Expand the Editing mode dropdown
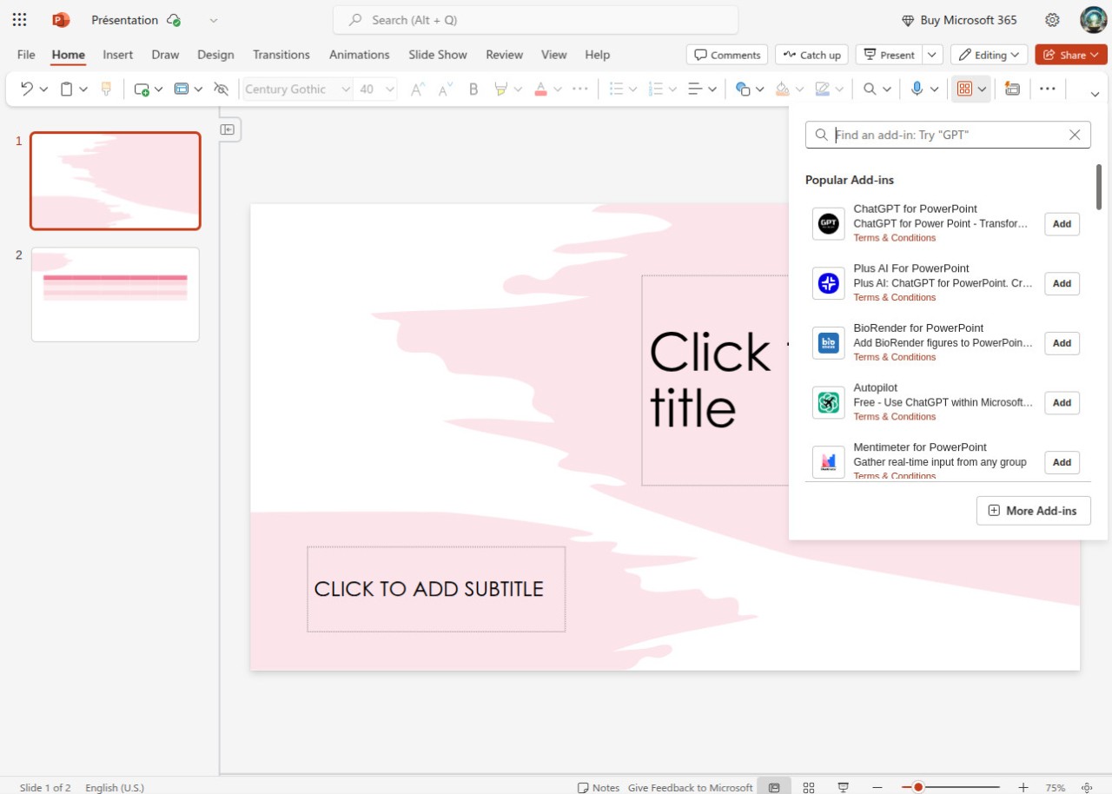The height and width of the screenshot is (794, 1112). tap(990, 55)
